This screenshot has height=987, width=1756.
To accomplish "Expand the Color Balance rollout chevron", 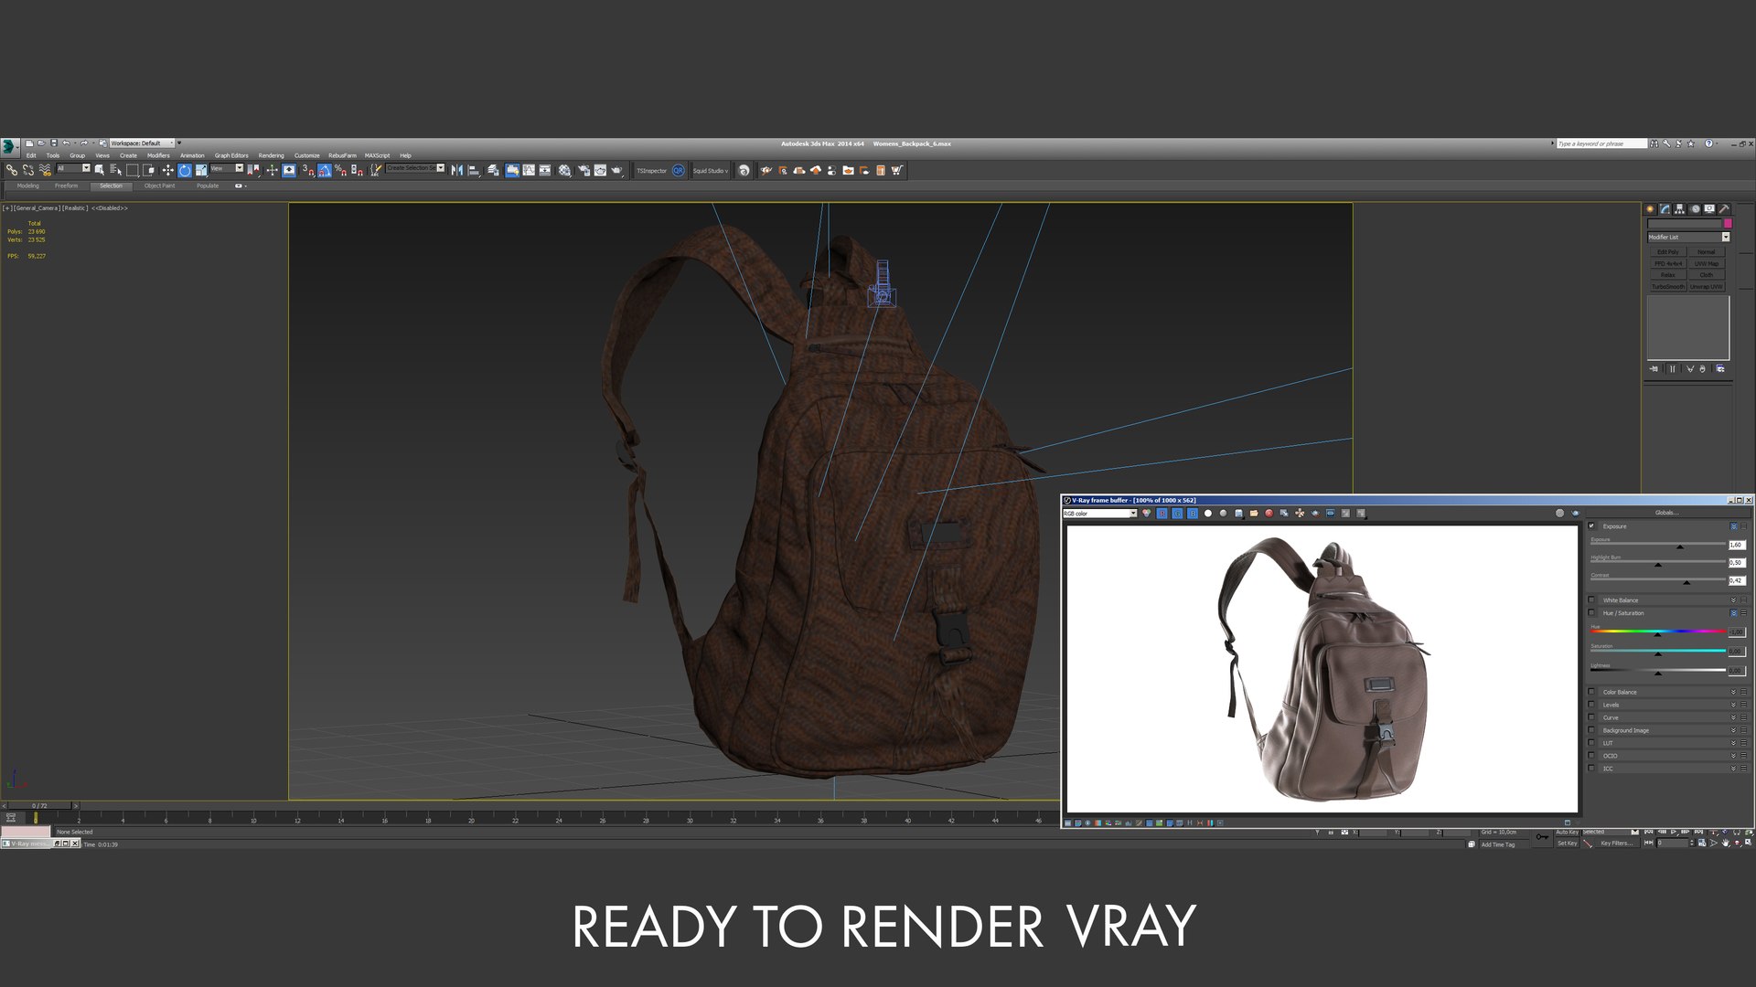I will pyautogui.click(x=1733, y=692).
